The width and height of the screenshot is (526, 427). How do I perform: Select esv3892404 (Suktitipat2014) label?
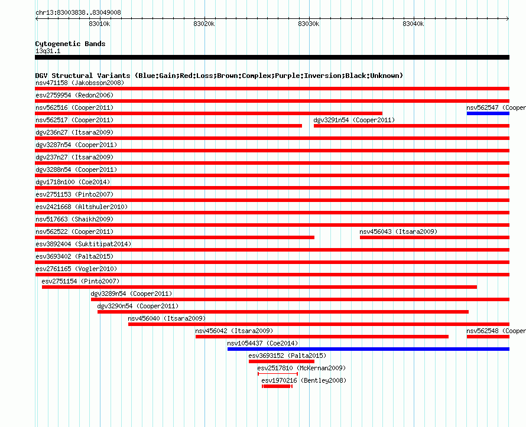pos(83,244)
